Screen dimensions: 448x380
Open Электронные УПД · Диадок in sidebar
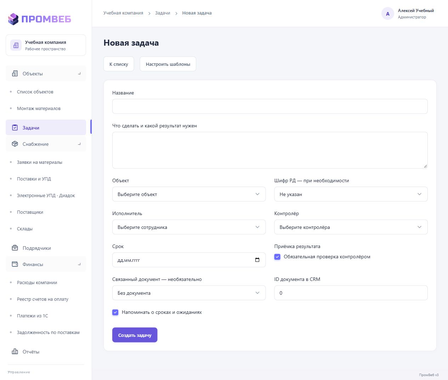[x=46, y=196]
